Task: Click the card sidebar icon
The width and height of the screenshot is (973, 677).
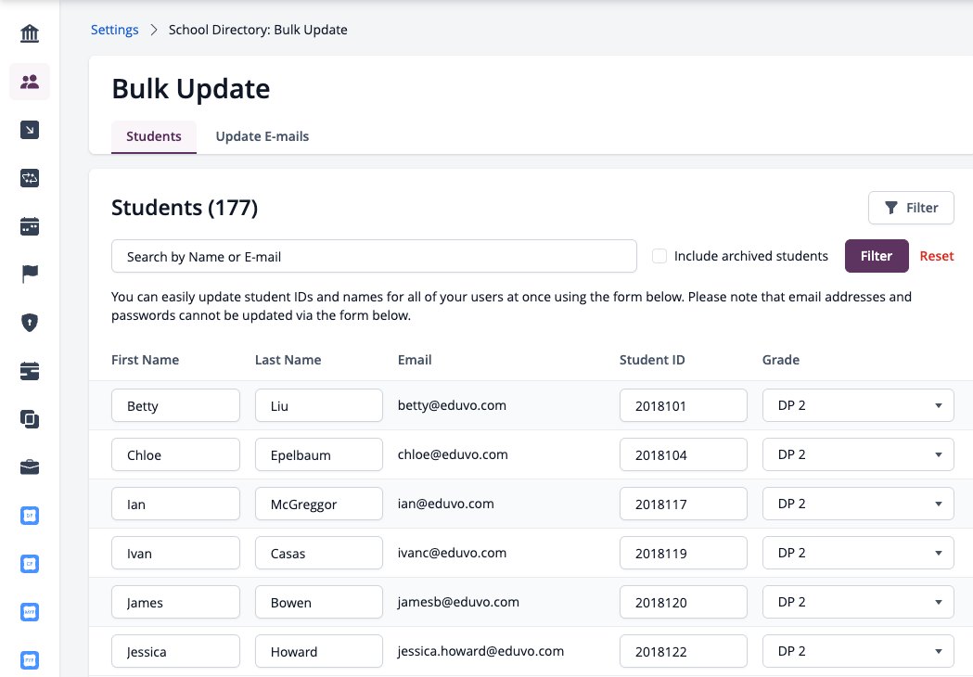Action: 29,371
